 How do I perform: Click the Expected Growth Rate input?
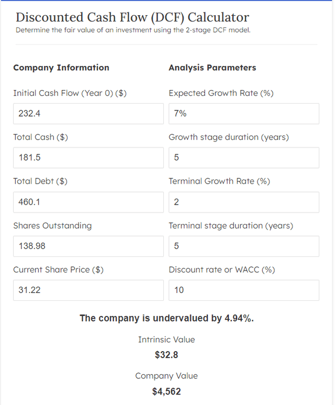click(x=243, y=114)
